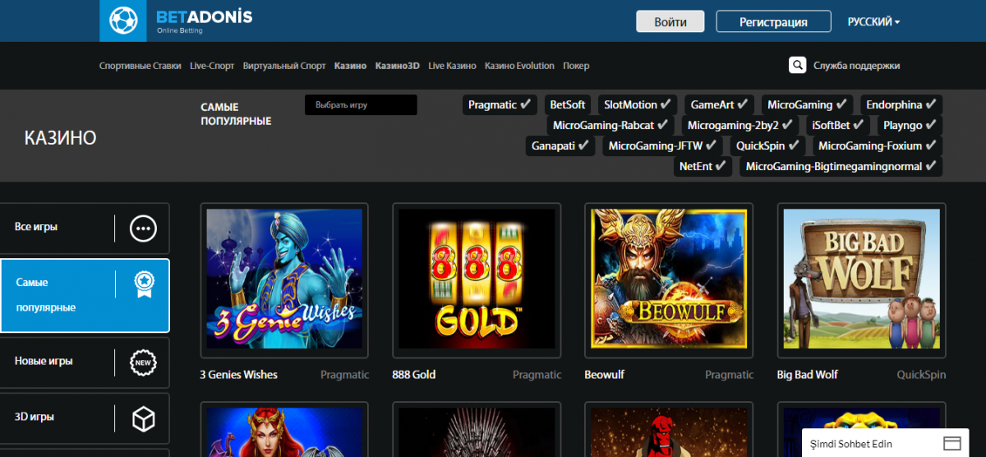Click the QuickSpin label under Big Bad Wolf
The width and height of the screenshot is (986, 457).
coord(921,375)
